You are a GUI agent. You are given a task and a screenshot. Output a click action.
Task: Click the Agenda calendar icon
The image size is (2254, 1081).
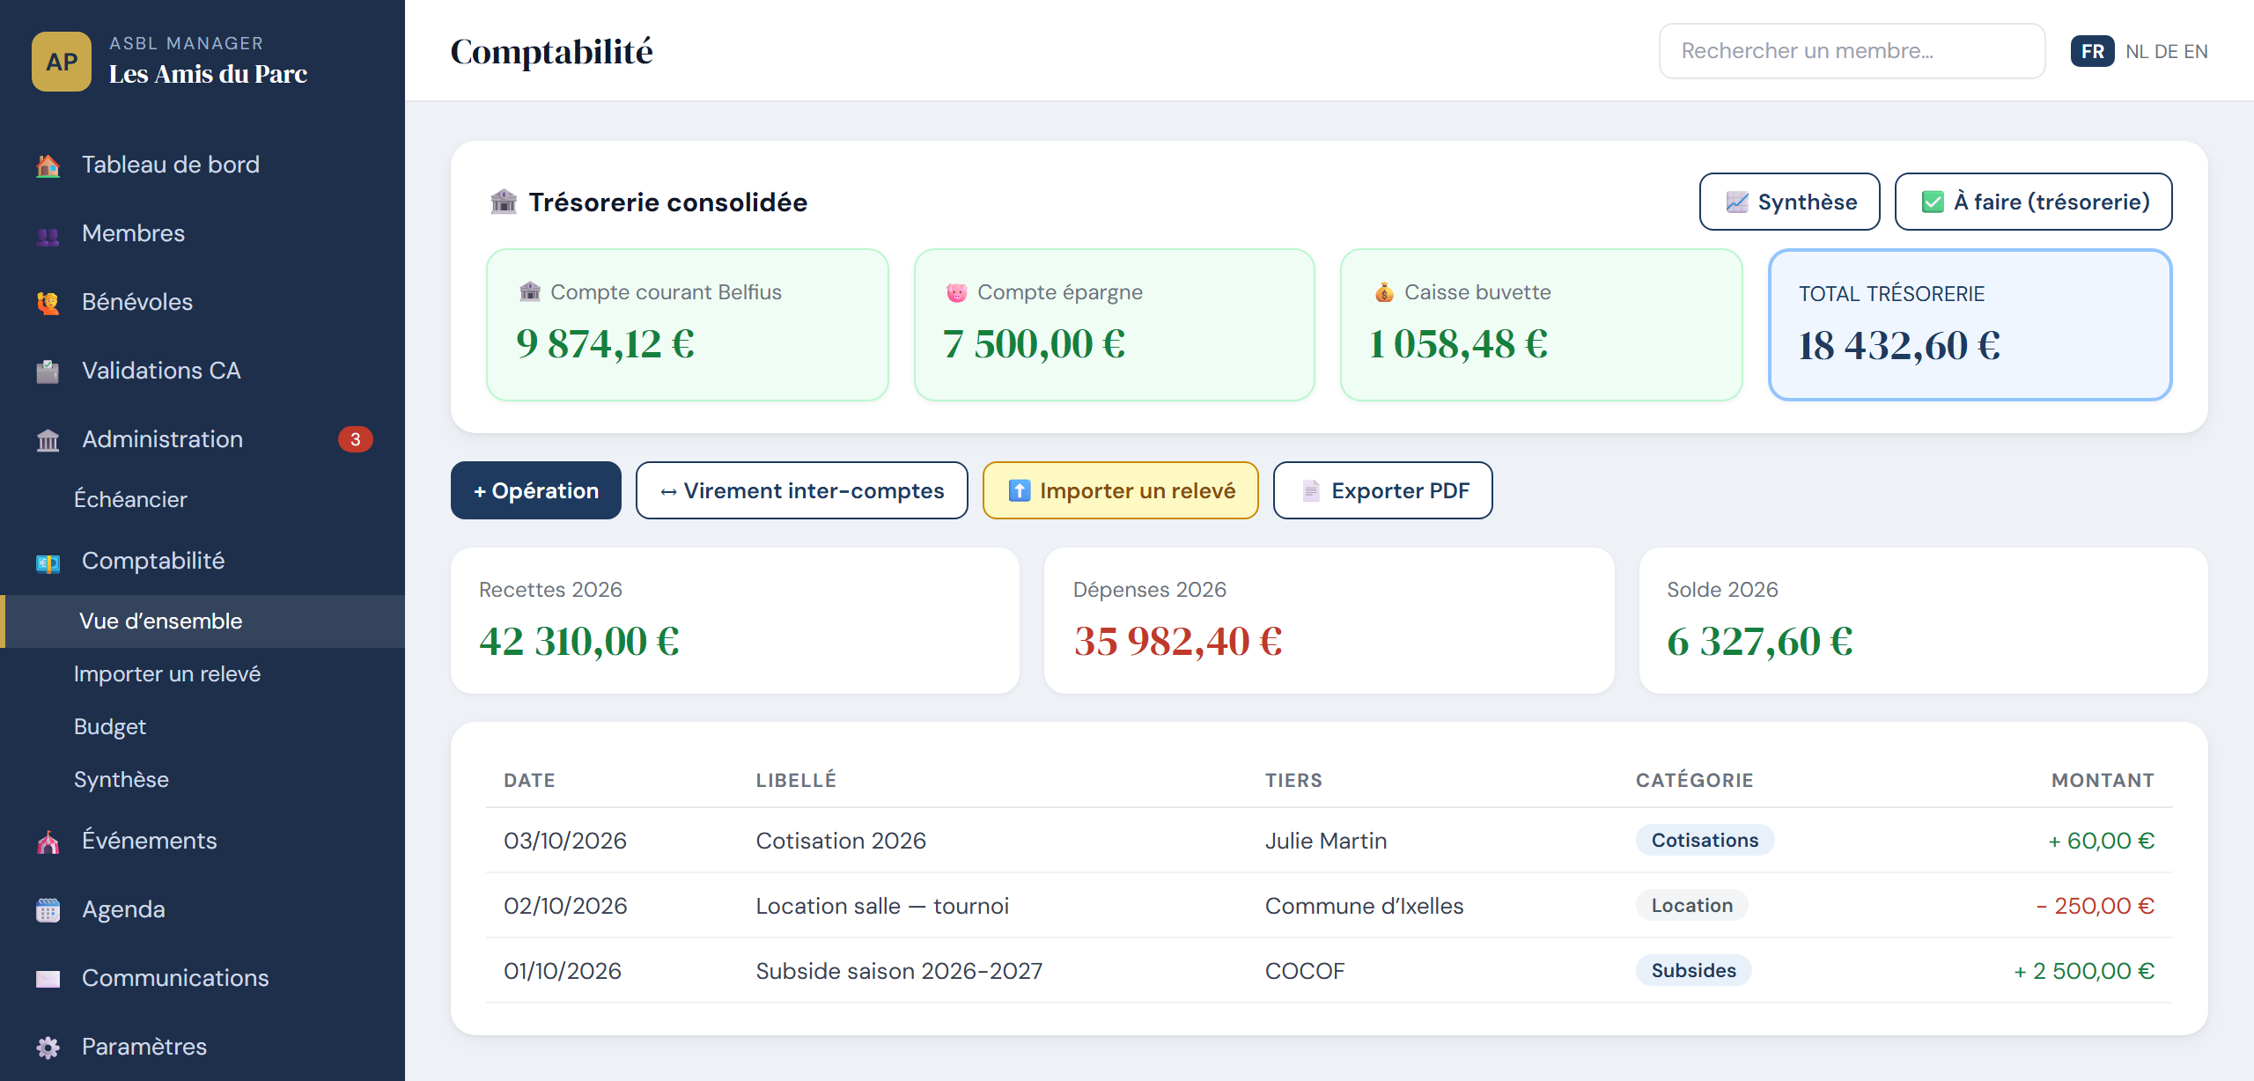[48, 910]
